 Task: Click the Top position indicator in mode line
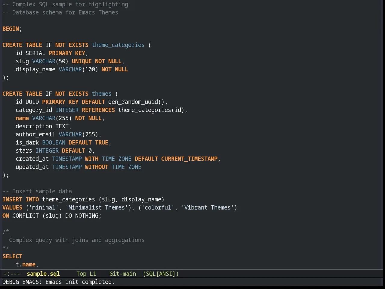click(x=81, y=274)
